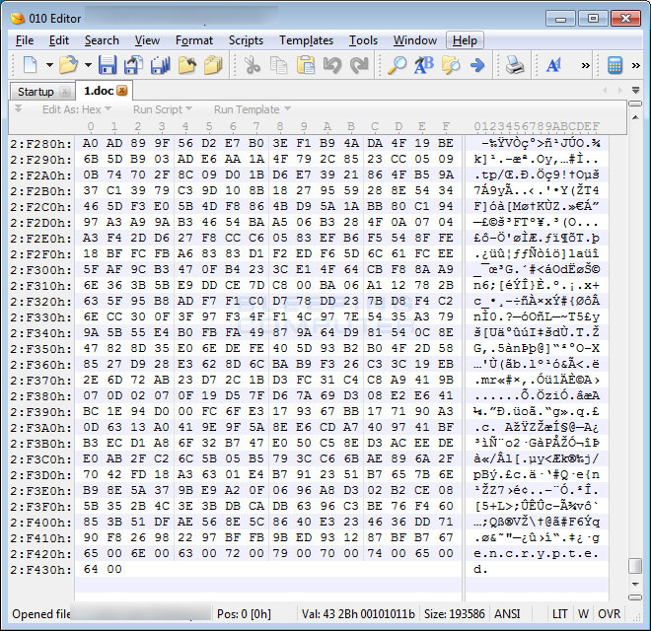The height and width of the screenshot is (631, 651).
Task: Click the Revert file folder icon
Action: pos(187,65)
